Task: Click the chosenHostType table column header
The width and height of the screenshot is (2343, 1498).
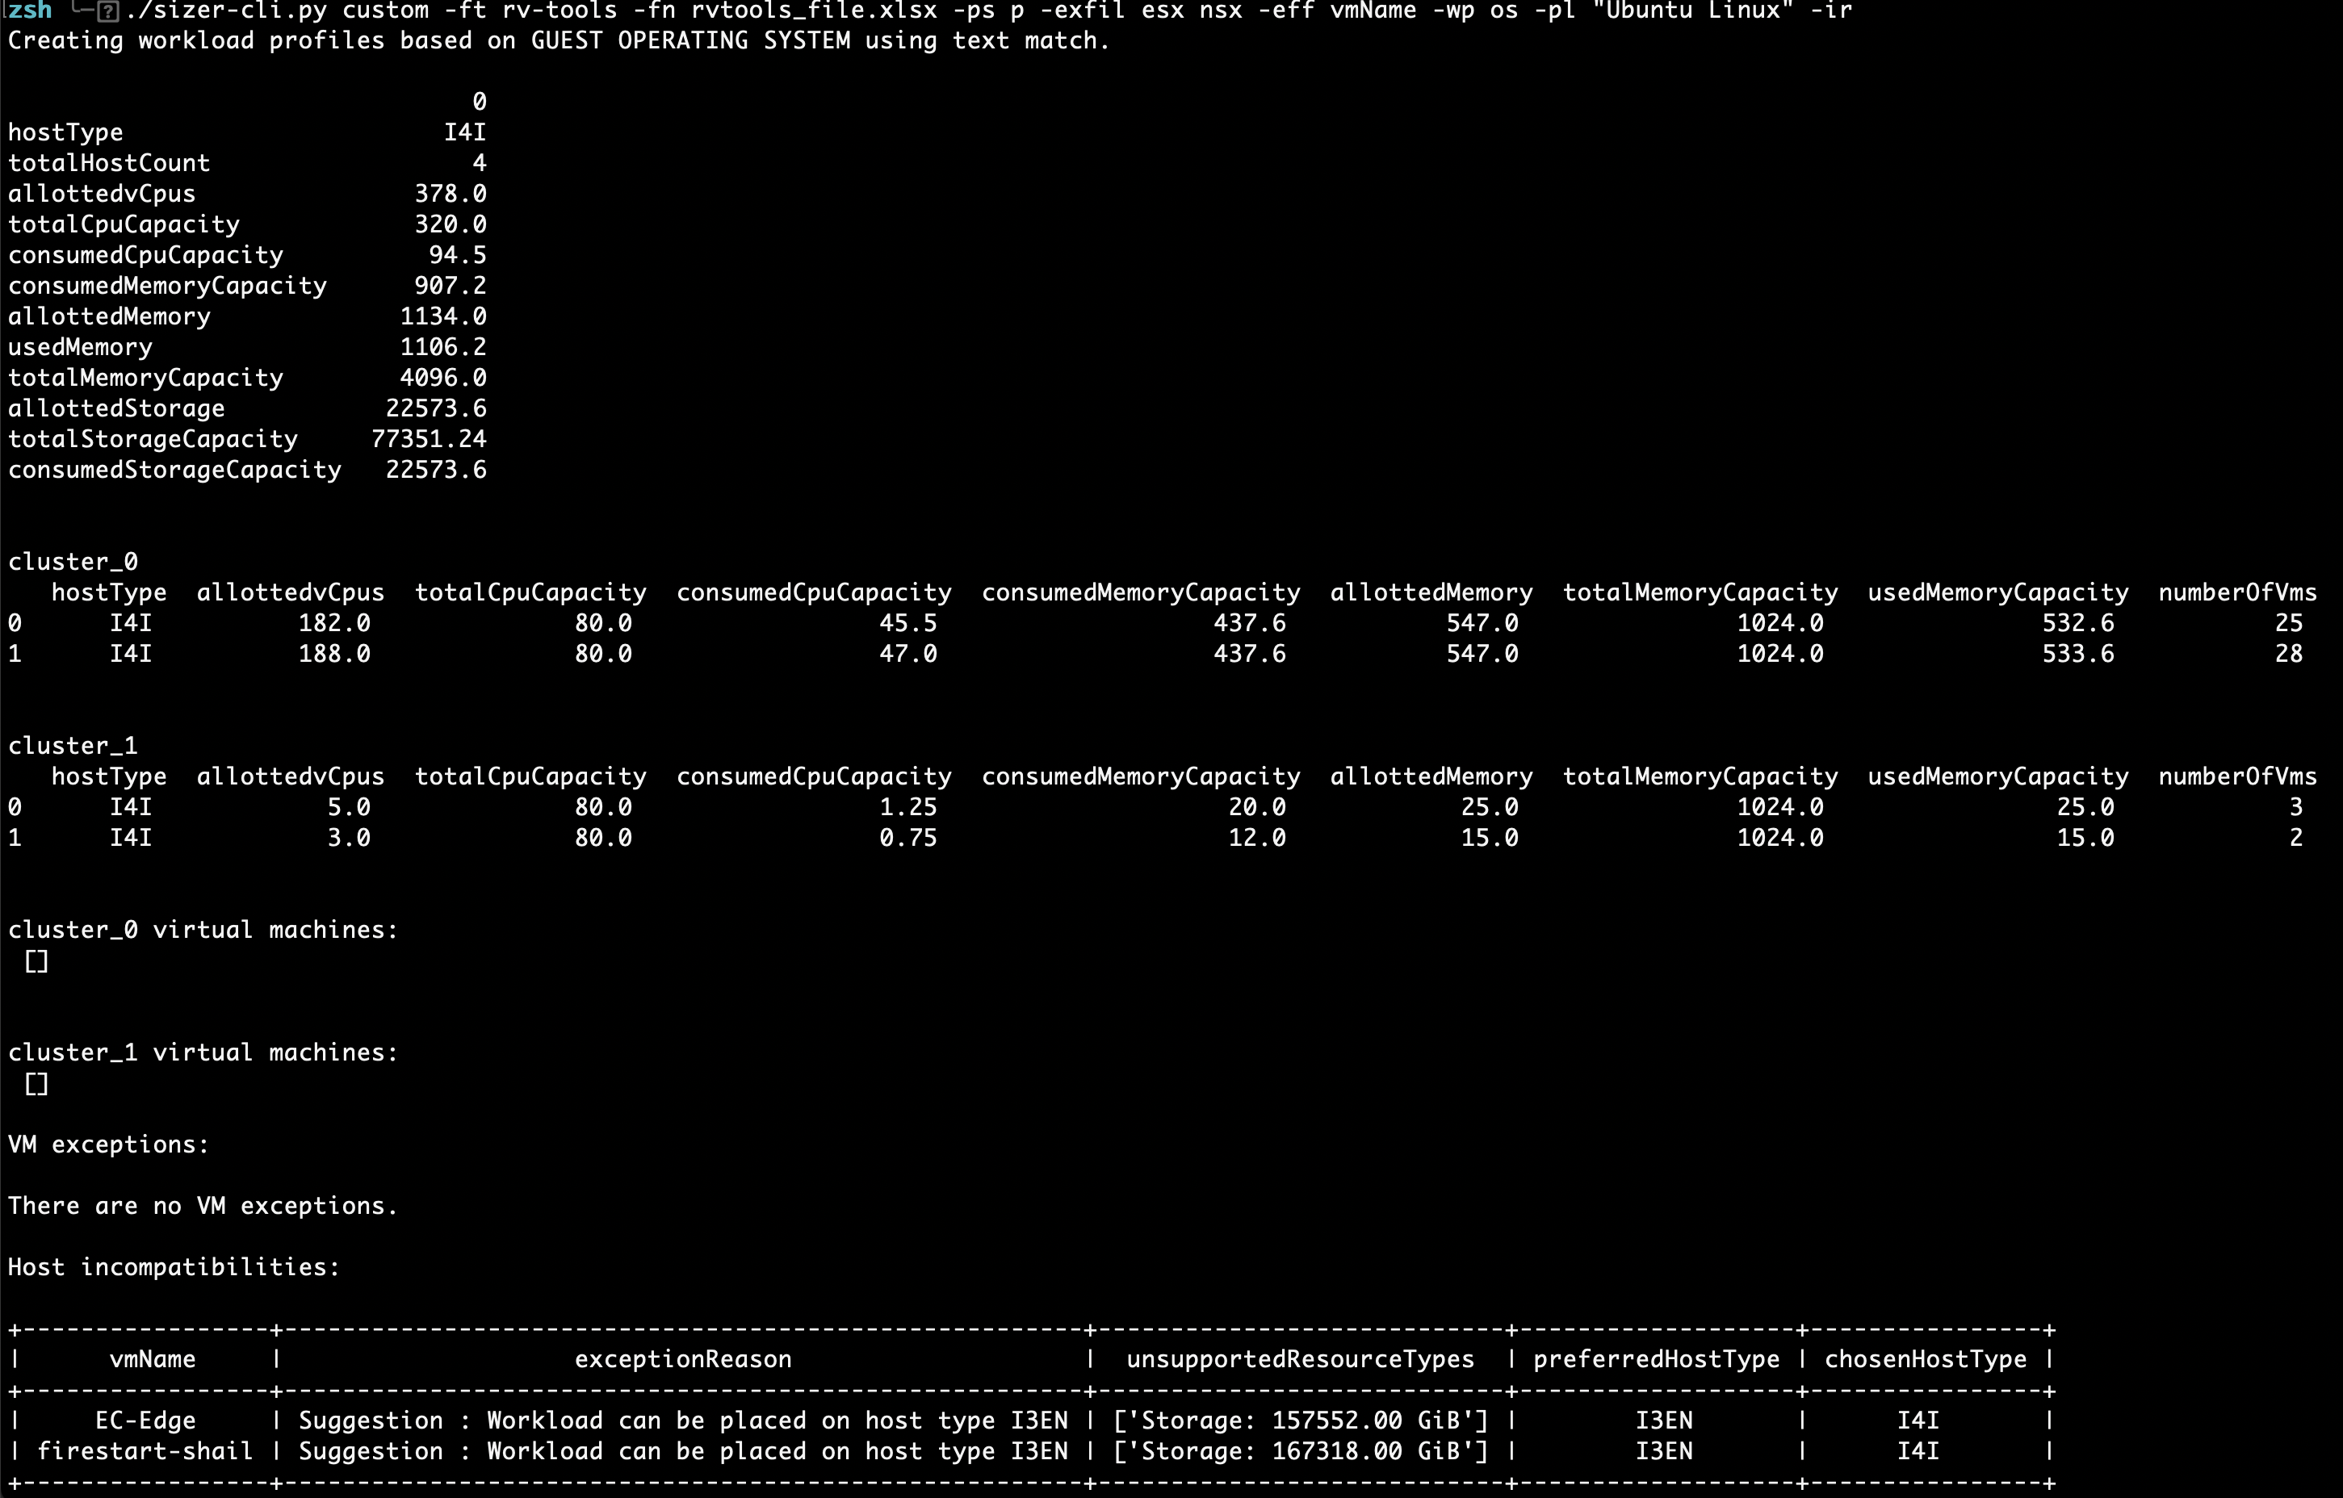Action: coord(1925,1359)
